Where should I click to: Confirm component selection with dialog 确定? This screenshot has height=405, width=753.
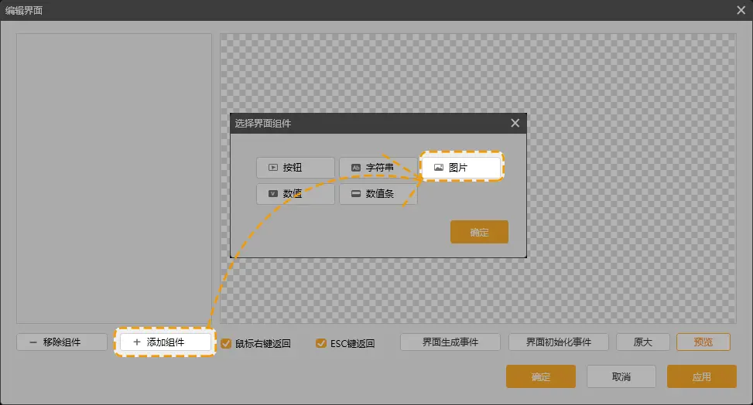(x=479, y=232)
